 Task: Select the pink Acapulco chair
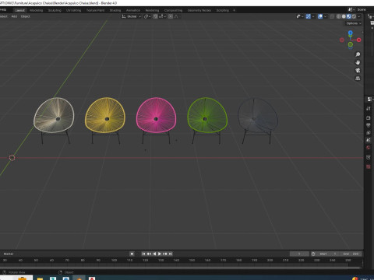click(156, 121)
